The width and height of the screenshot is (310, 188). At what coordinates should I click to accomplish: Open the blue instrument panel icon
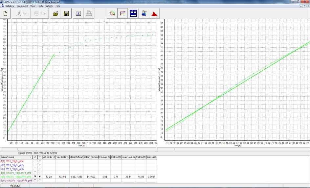(x=133, y=13)
